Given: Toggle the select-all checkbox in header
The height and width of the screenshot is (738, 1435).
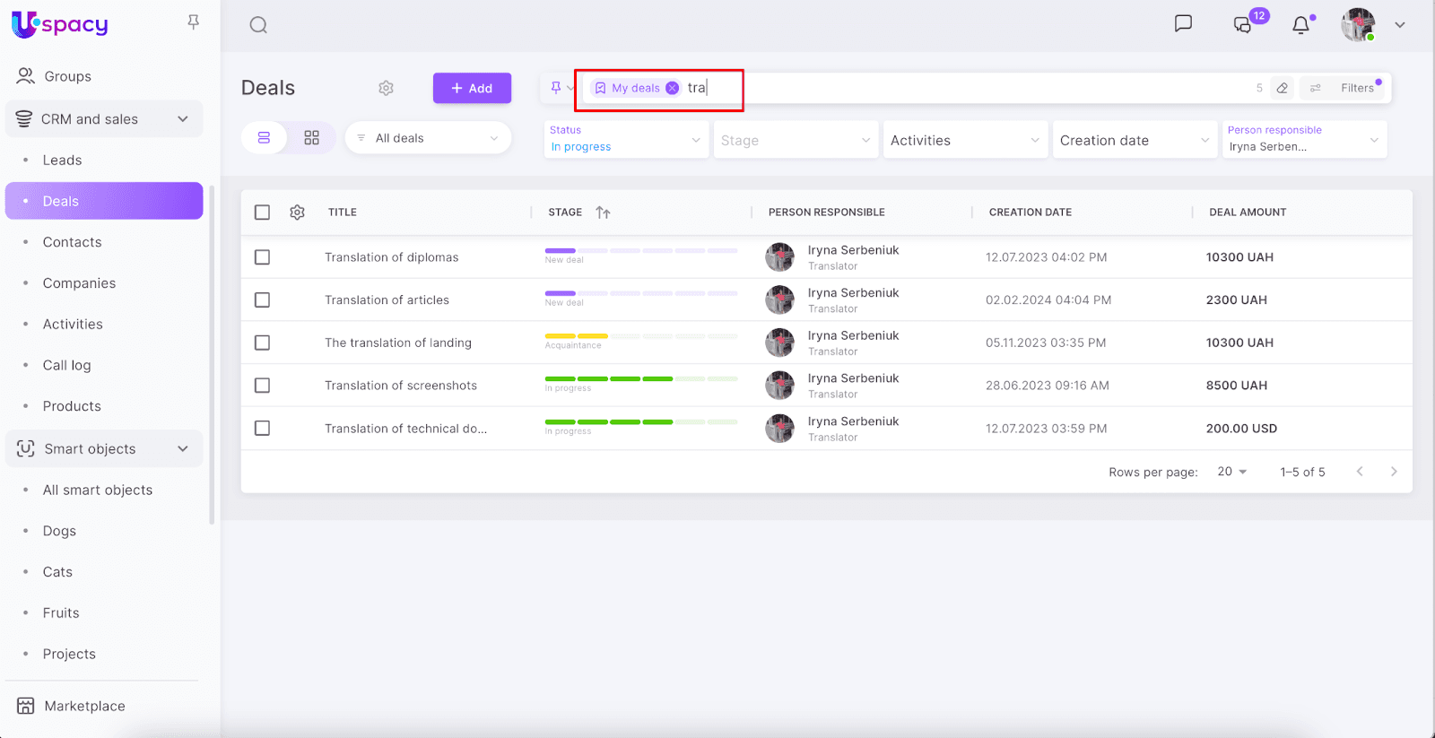Looking at the screenshot, I should pos(262,213).
